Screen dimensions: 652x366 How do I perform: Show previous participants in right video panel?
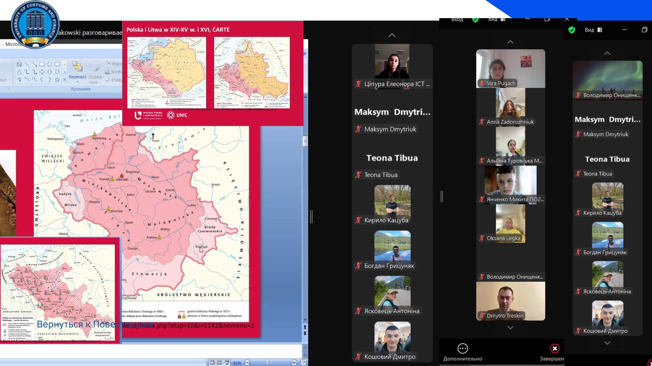[x=607, y=53]
